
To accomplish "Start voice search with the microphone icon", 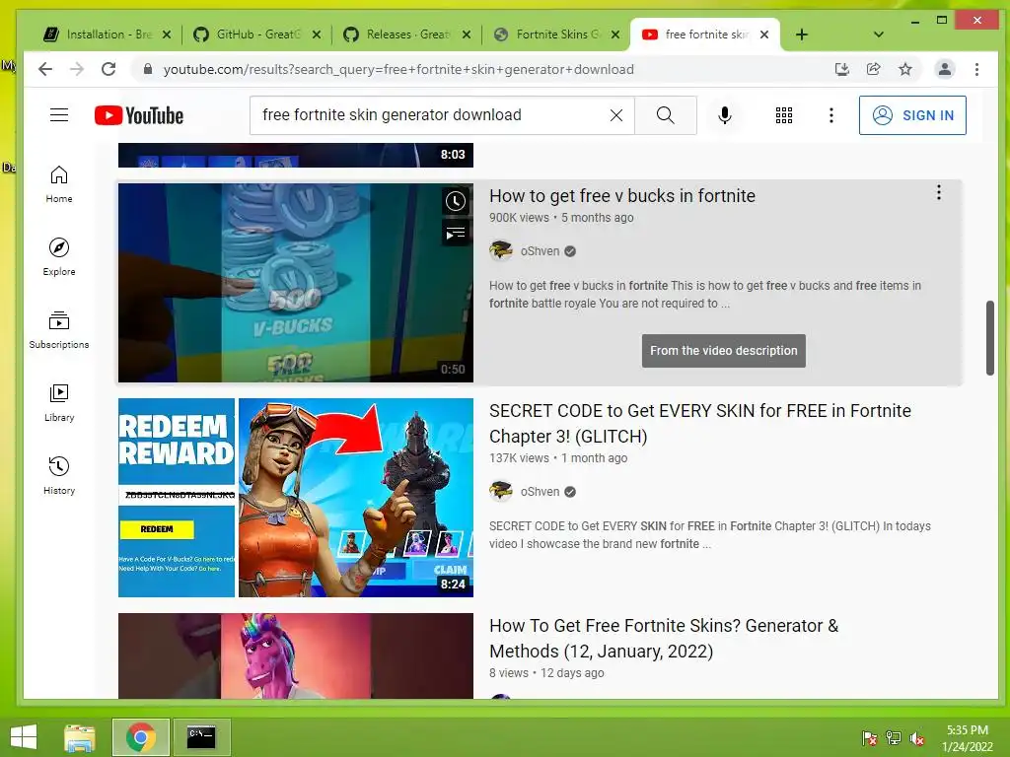I will pyautogui.click(x=725, y=115).
